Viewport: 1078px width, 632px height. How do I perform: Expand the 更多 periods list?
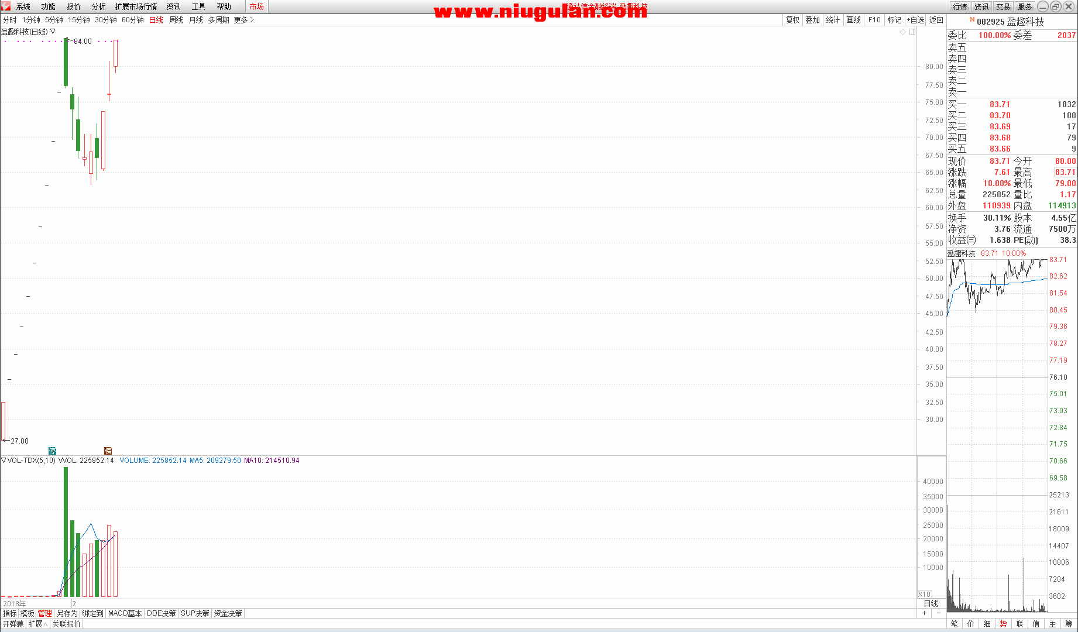[243, 20]
